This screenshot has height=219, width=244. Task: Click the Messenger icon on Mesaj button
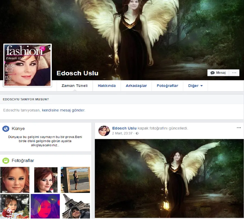[x=213, y=73]
